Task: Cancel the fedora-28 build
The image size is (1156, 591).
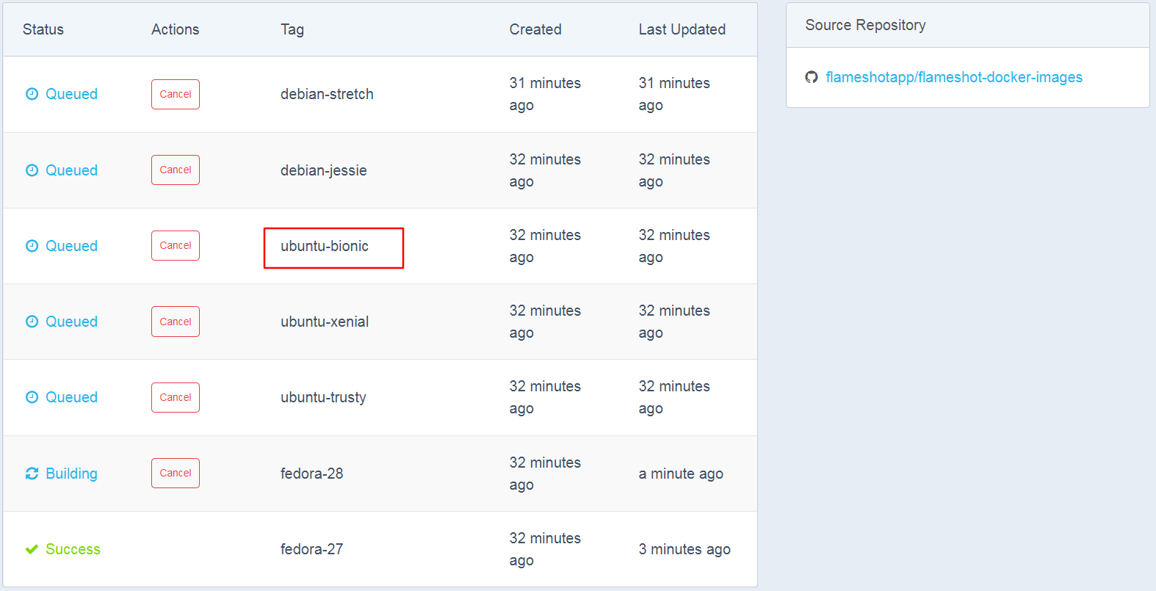Action: 176,473
